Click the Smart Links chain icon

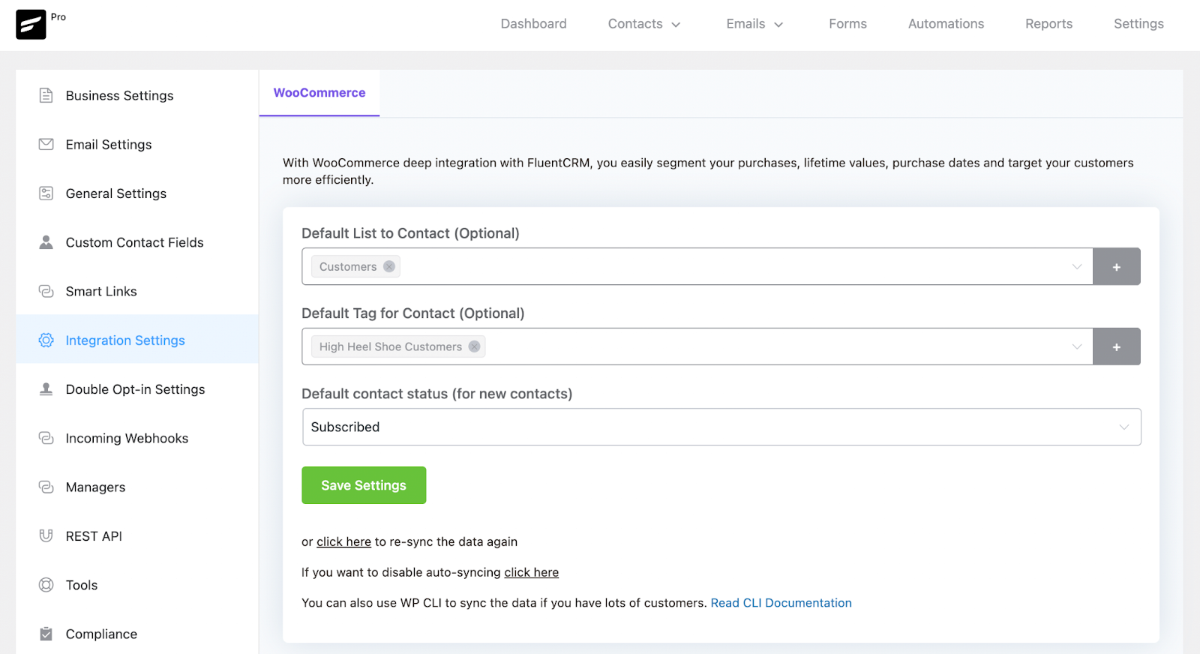tap(46, 291)
